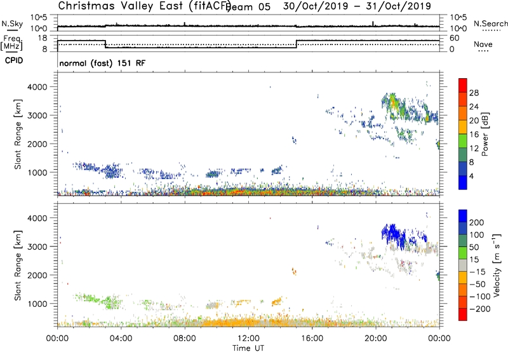Click the Power panel 'Slant Range [km]' axis label
The height and width of the screenshot is (352, 508).
[x=18, y=134]
